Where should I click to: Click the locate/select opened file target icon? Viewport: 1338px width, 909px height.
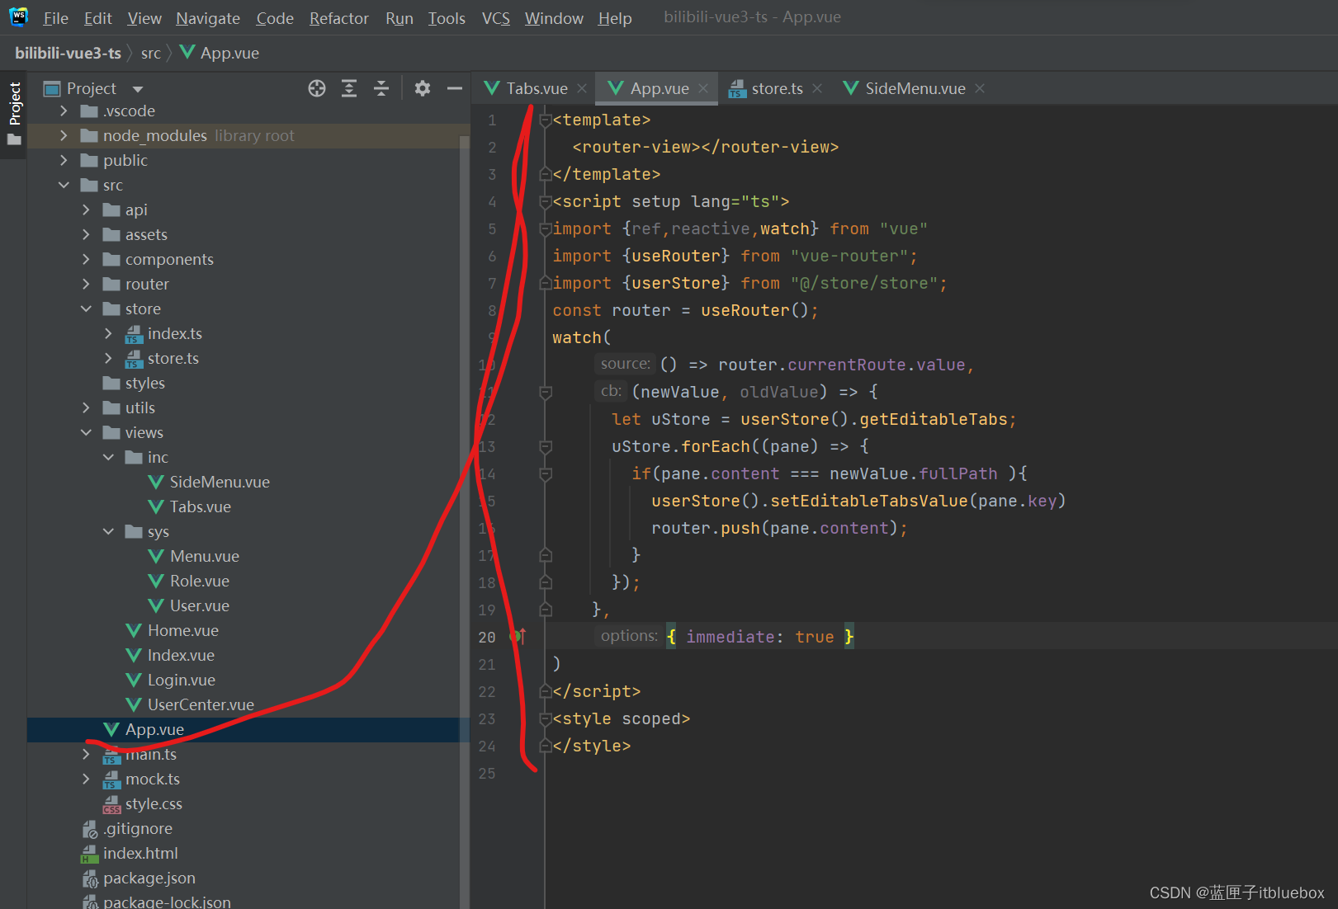317,88
